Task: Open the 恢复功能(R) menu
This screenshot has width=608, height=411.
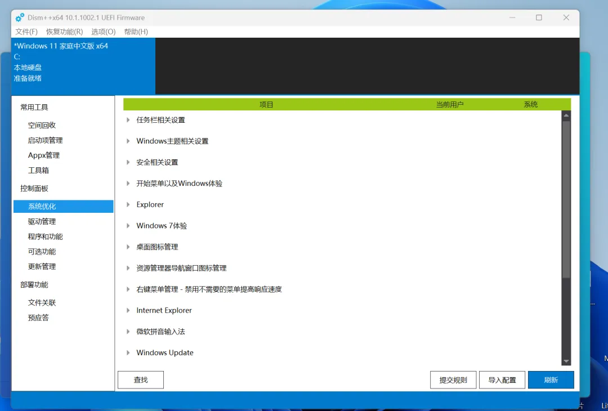Action: 64,32
